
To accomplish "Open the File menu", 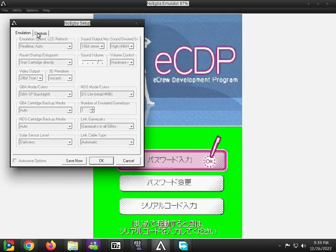I will point(5,10).
